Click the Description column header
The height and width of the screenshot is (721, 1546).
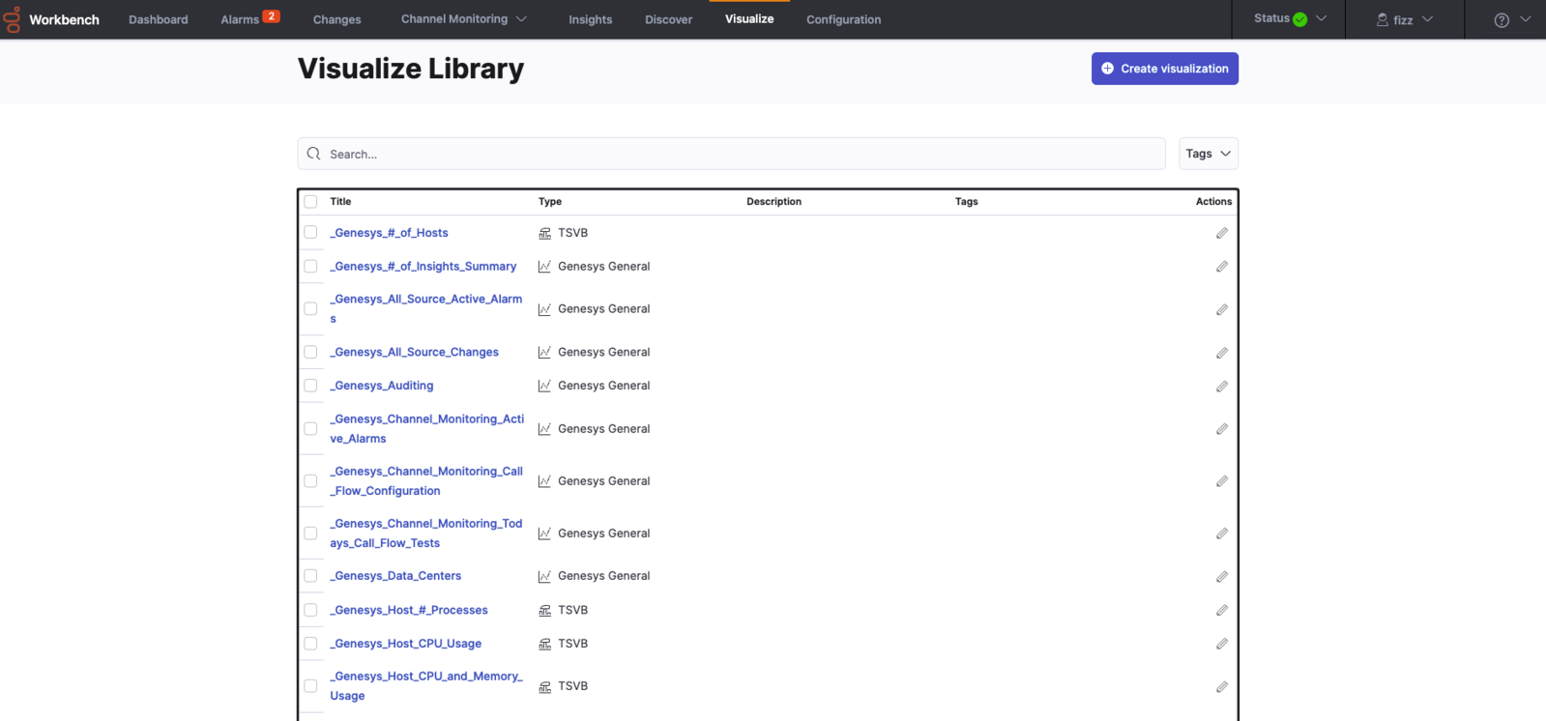click(x=773, y=202)
